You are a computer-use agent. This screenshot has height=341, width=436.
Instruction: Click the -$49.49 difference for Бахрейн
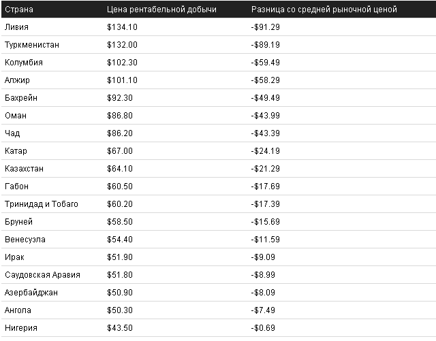[265, 98]
